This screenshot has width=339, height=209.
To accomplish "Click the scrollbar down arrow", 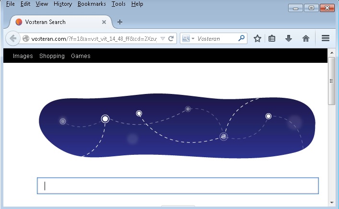I will pos(332,202).
